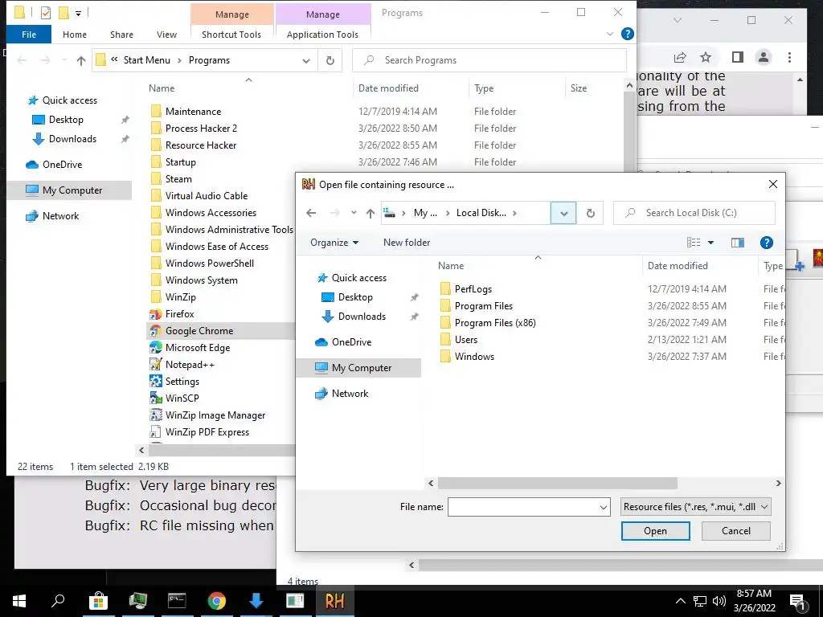
Task: Open the Chrome profile avatar
Action: [x=764, y=57]
